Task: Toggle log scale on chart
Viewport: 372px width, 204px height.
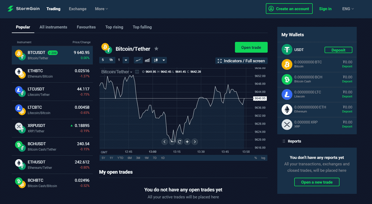Action: tap(263, 158)
